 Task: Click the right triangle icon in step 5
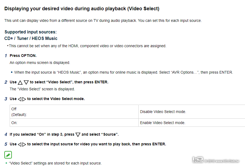pyautogui.click(x=24, y=145)
